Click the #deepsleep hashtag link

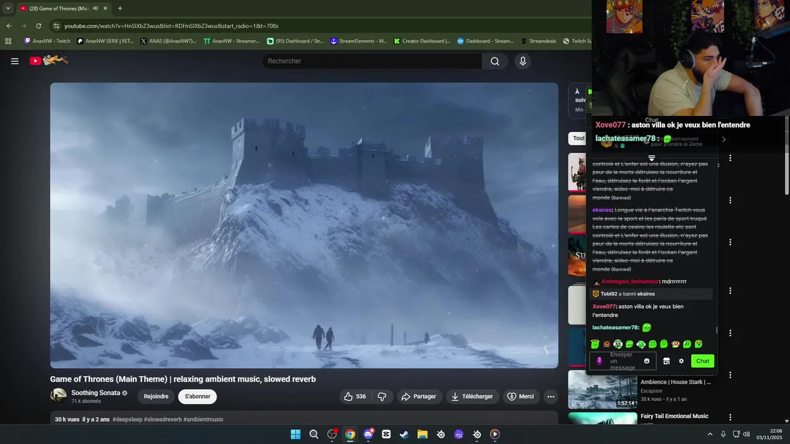128,419
